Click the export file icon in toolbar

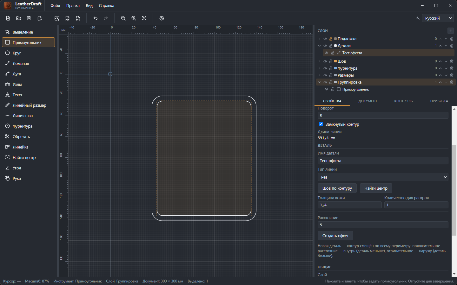tap(40, 18)
